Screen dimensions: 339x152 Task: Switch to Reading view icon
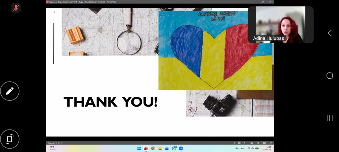pyautogui.click(x=264, y=143)
